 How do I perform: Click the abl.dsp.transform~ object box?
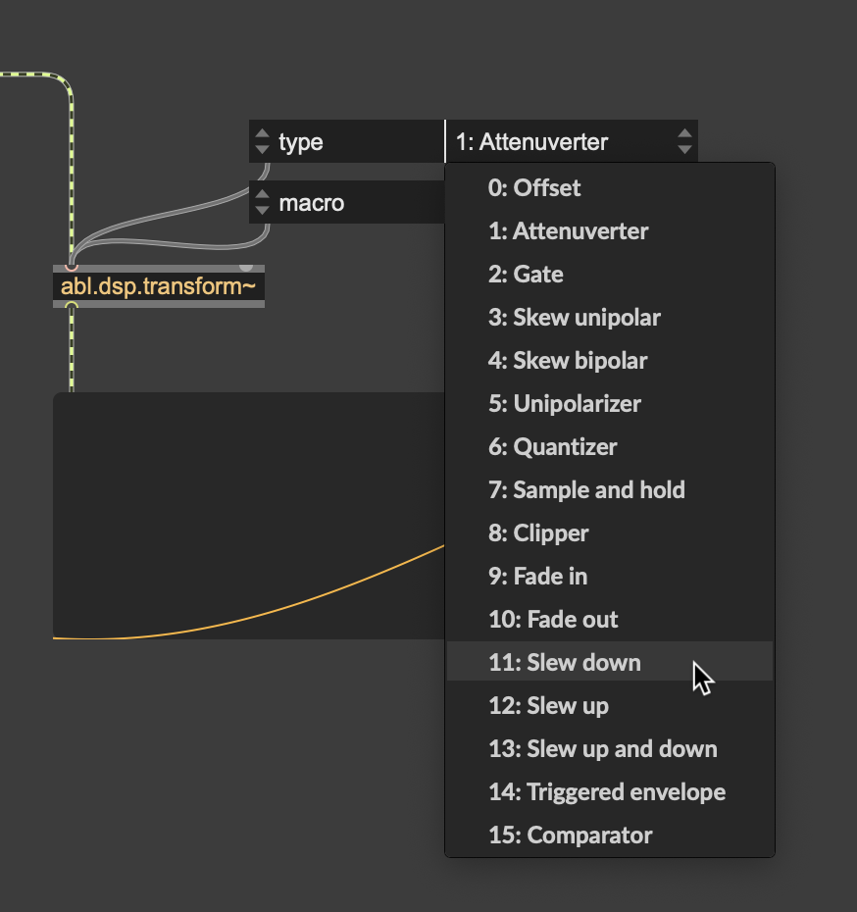tap(159, 286)
